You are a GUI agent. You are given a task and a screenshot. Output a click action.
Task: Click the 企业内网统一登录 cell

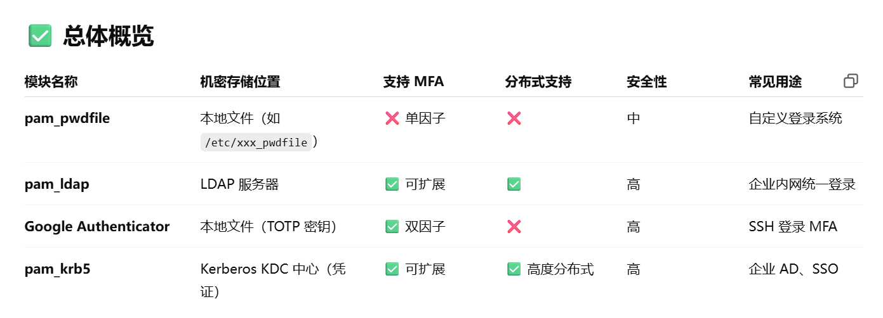click(x=802, y=184)
